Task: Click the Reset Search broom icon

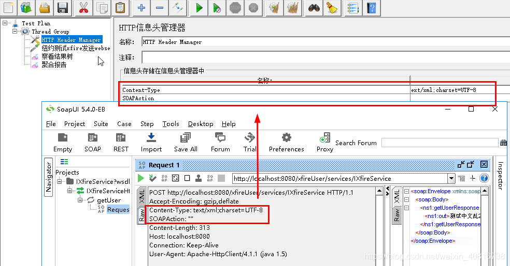Action: click(x=332, y=7)
